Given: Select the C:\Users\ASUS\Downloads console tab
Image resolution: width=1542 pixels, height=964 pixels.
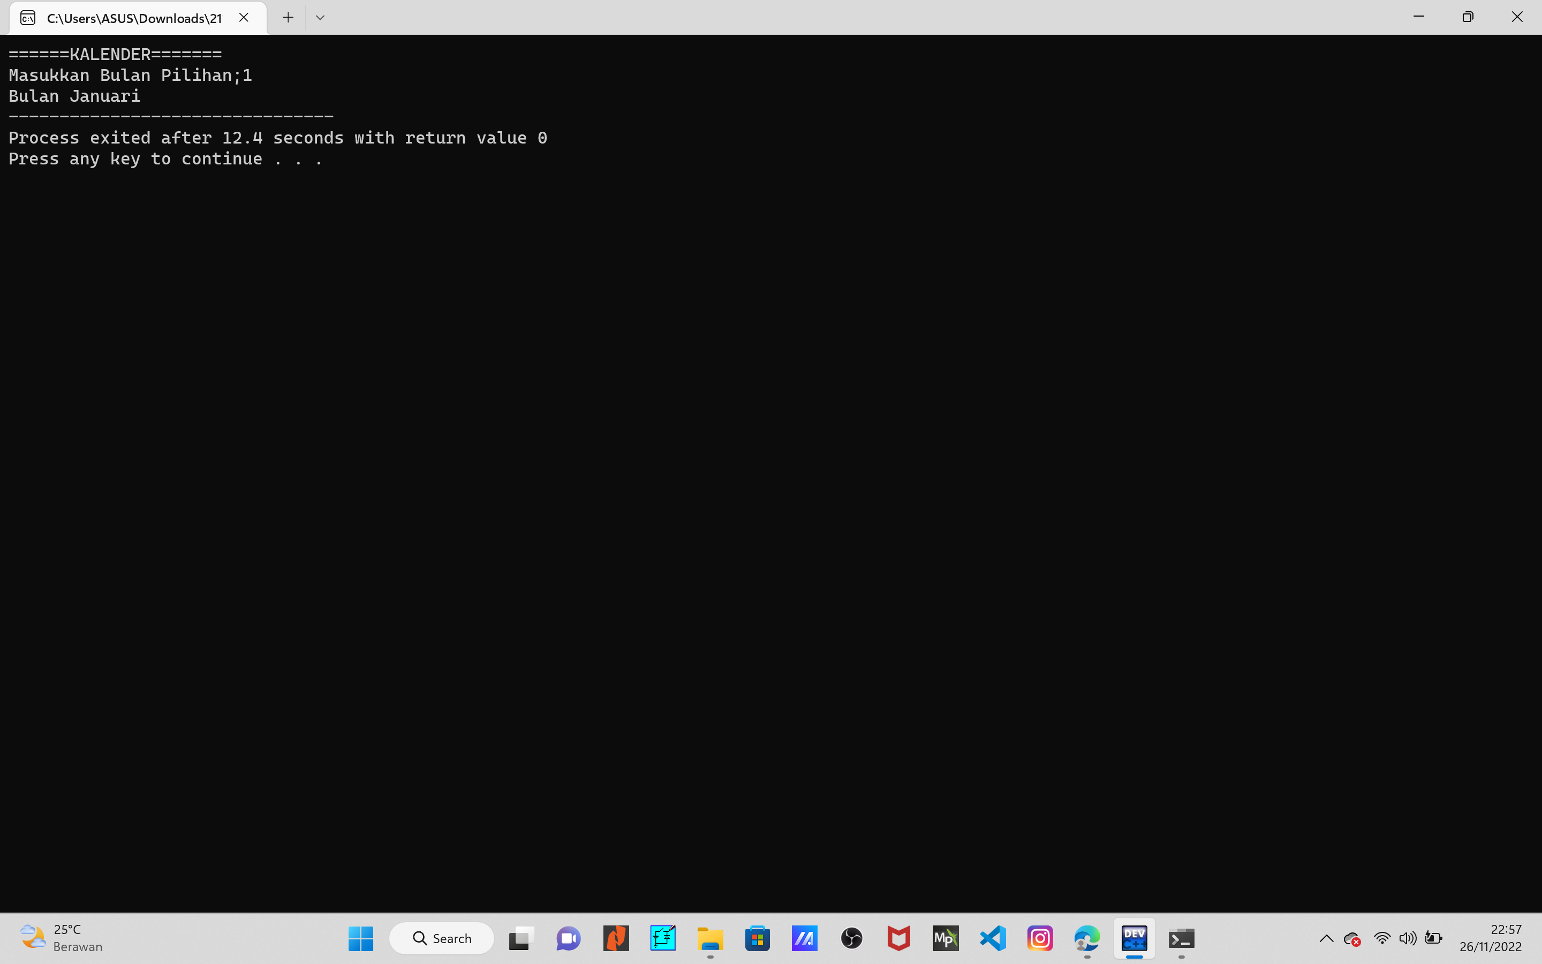Looking at the screenshot, I should point(127,17).
